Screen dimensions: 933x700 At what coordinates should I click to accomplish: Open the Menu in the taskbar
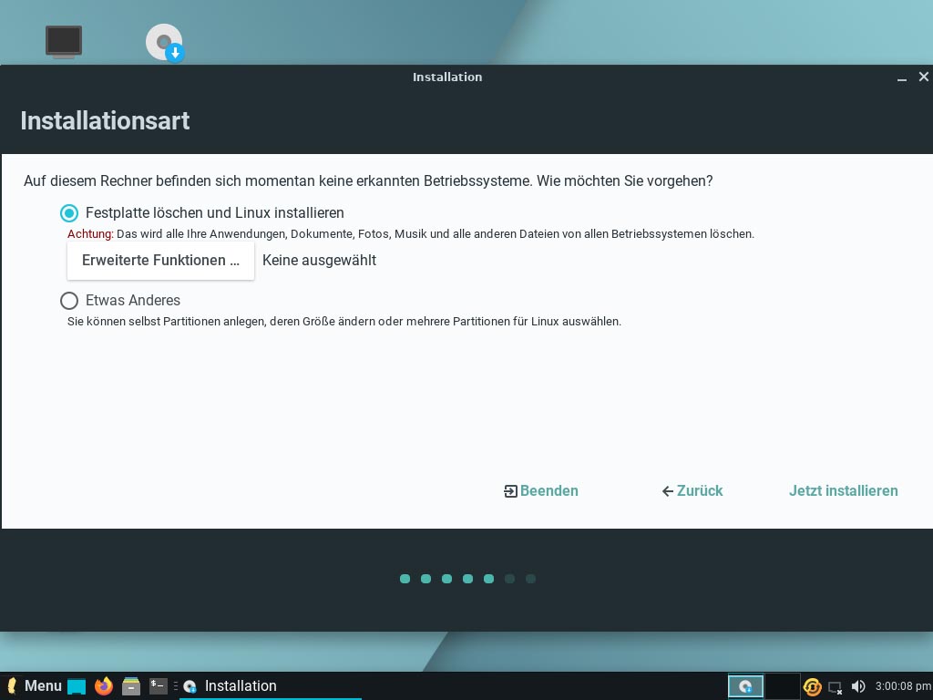click(34, 685)
